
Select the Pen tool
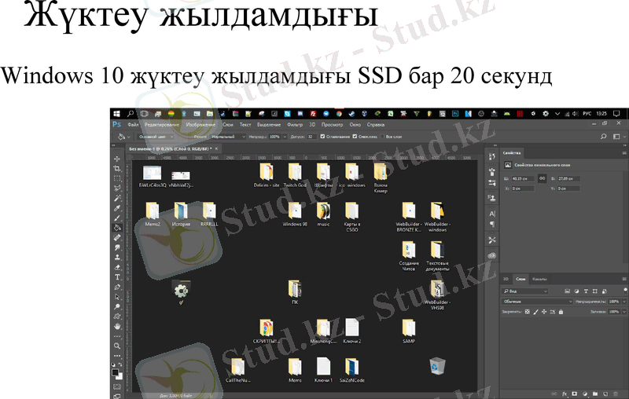pyautogui.click(x=116, y=287)
